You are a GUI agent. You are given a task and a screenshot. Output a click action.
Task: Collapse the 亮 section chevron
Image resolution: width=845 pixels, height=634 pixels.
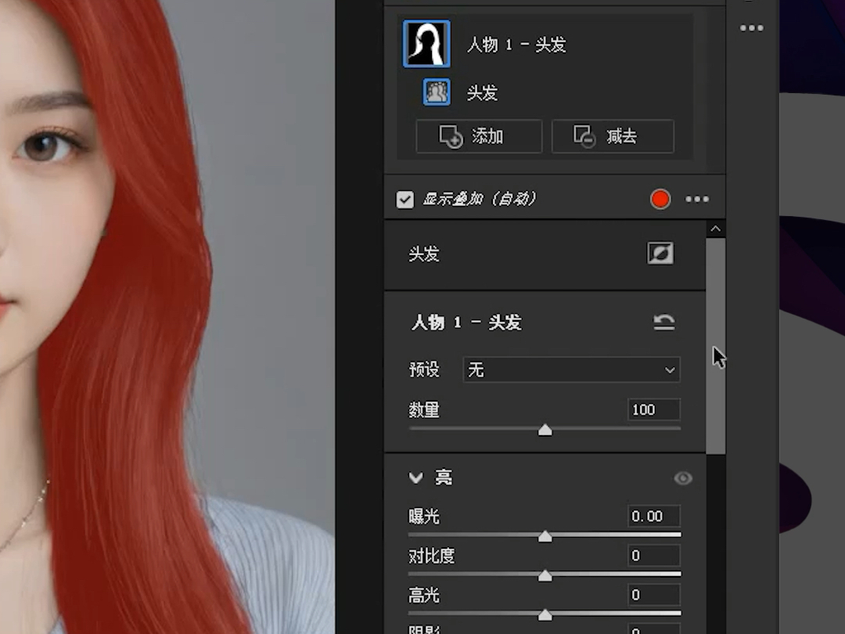[415, 477]
